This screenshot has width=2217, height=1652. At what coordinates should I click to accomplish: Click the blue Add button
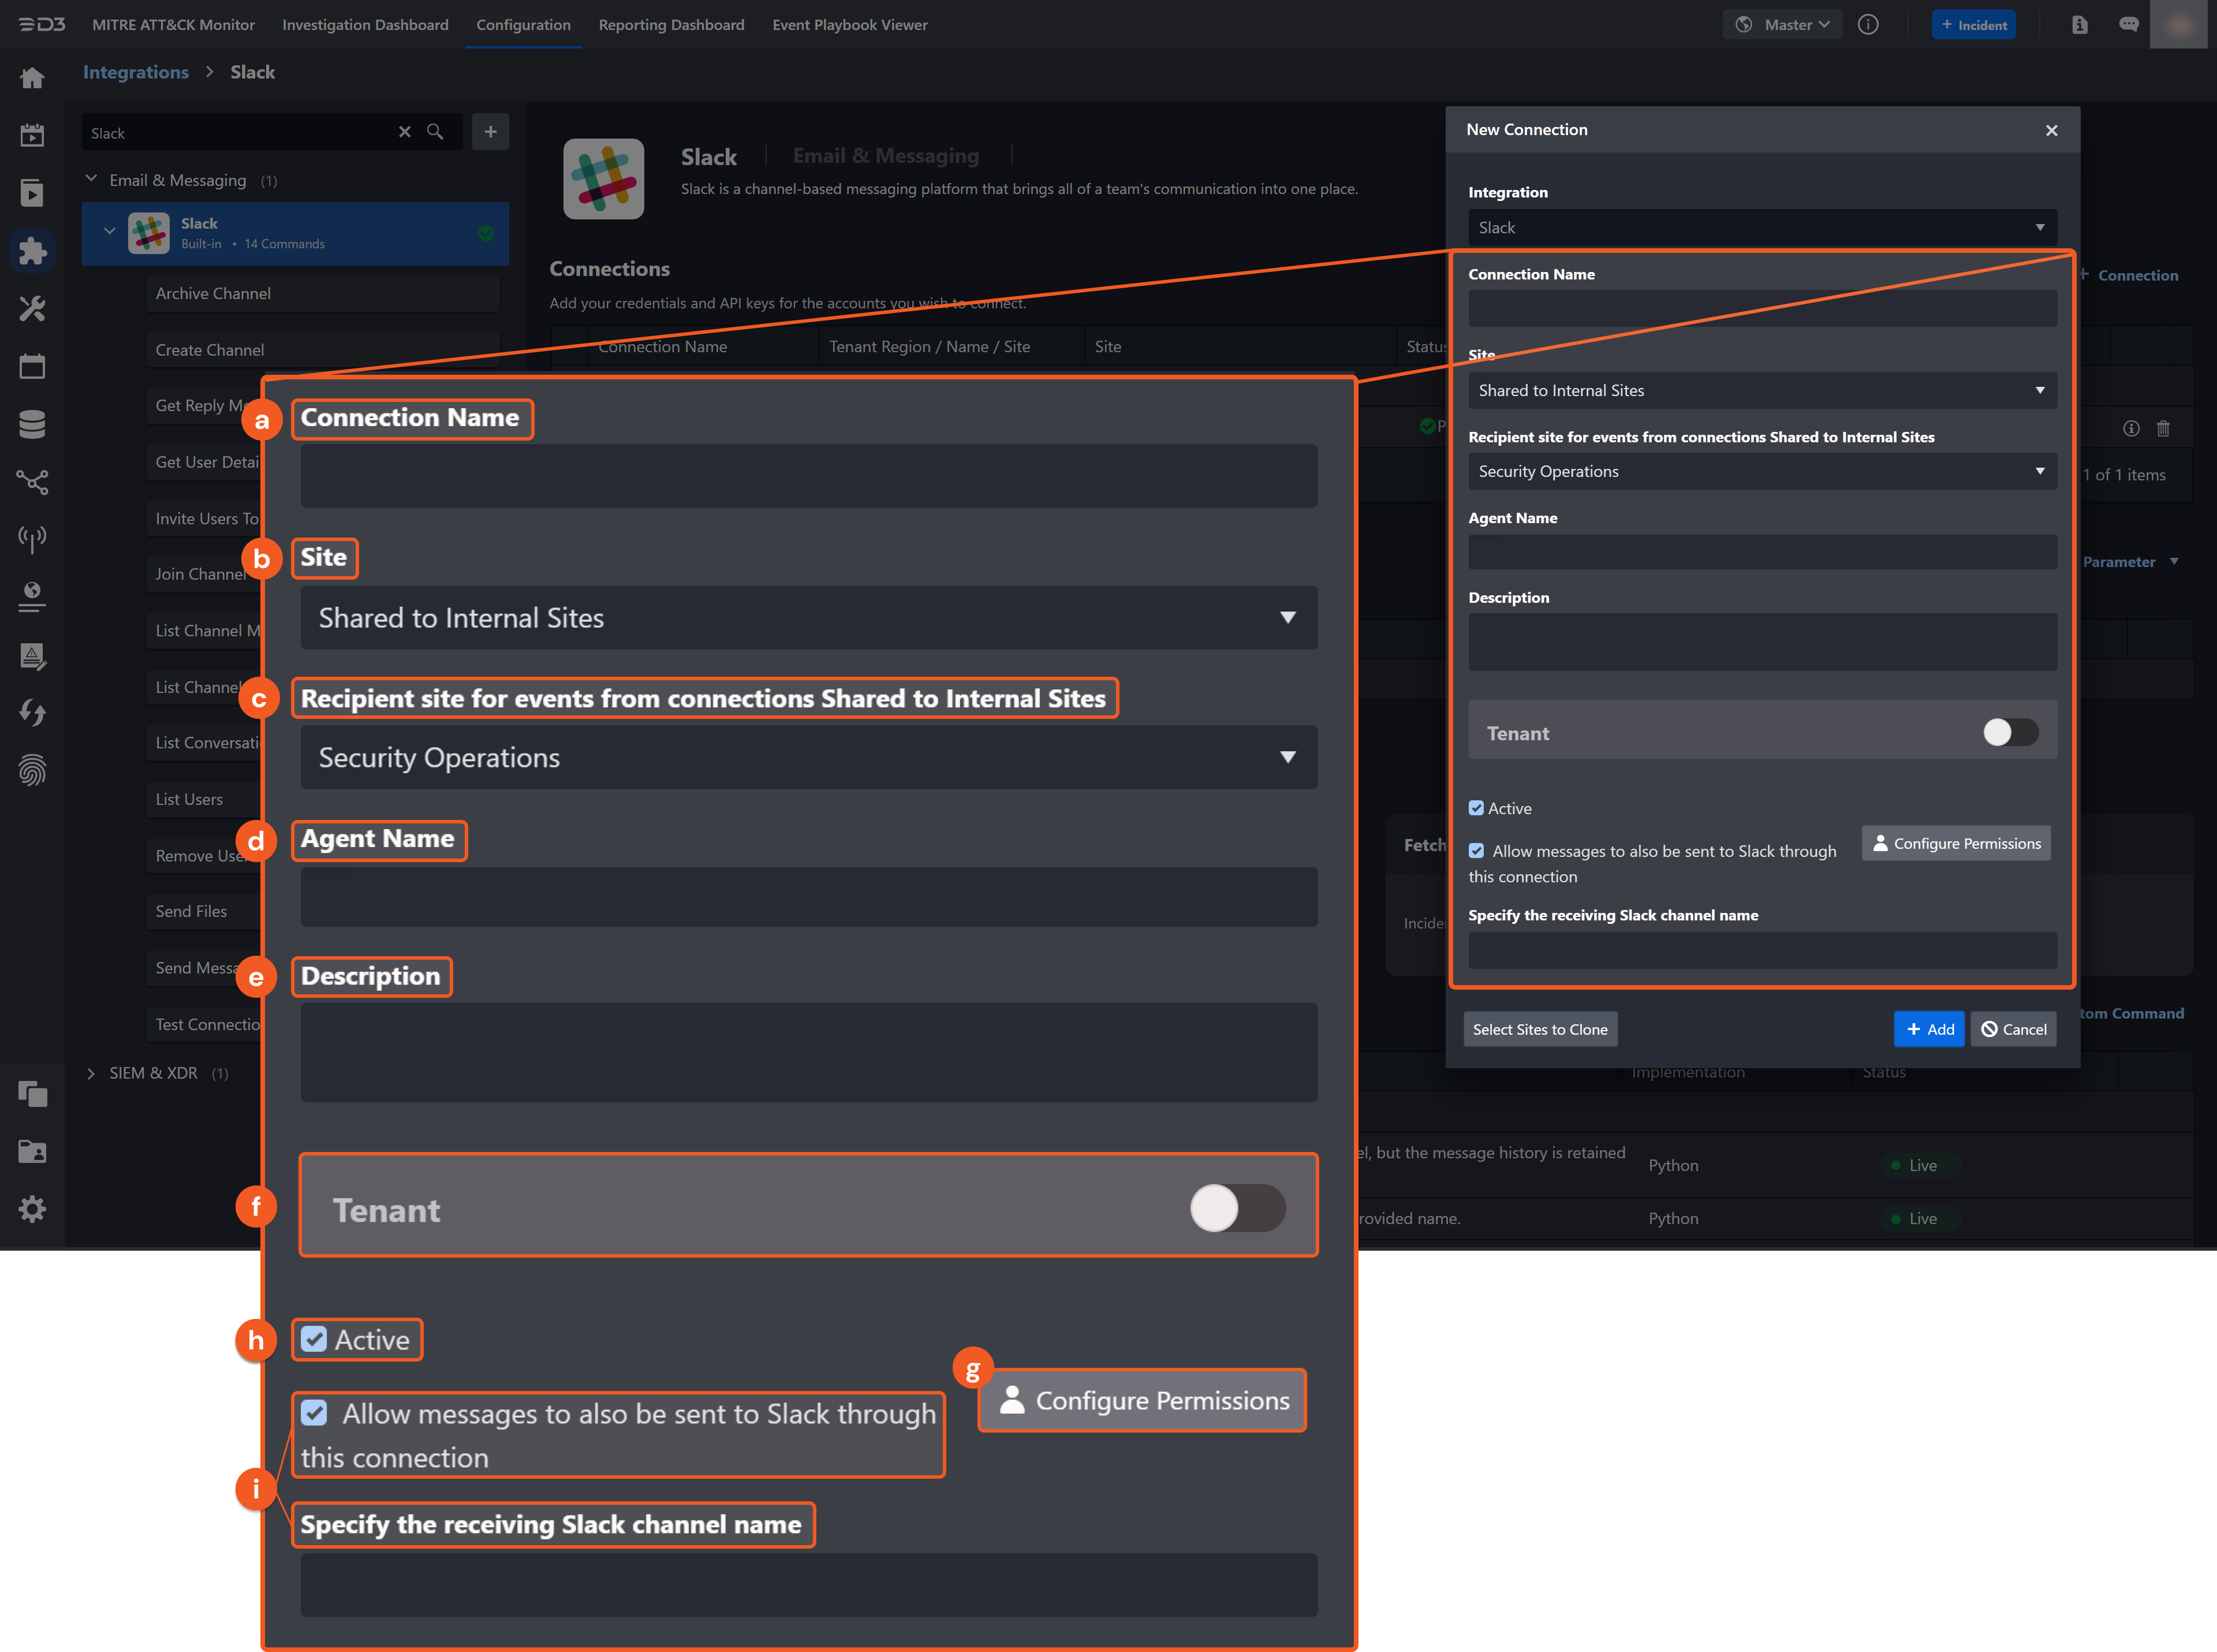(x=1929, y=1029)
